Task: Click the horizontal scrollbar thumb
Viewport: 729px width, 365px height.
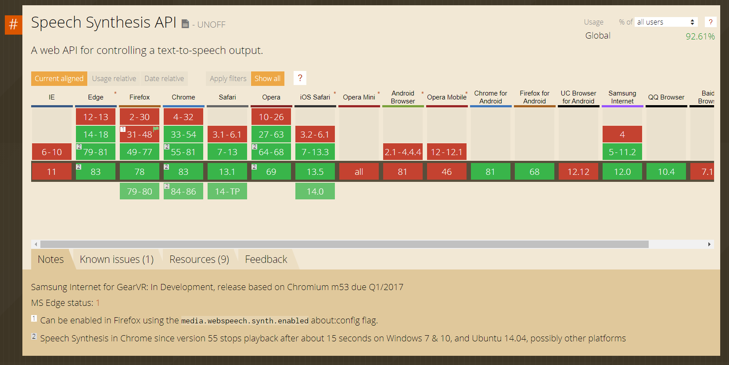Action: 345,244
